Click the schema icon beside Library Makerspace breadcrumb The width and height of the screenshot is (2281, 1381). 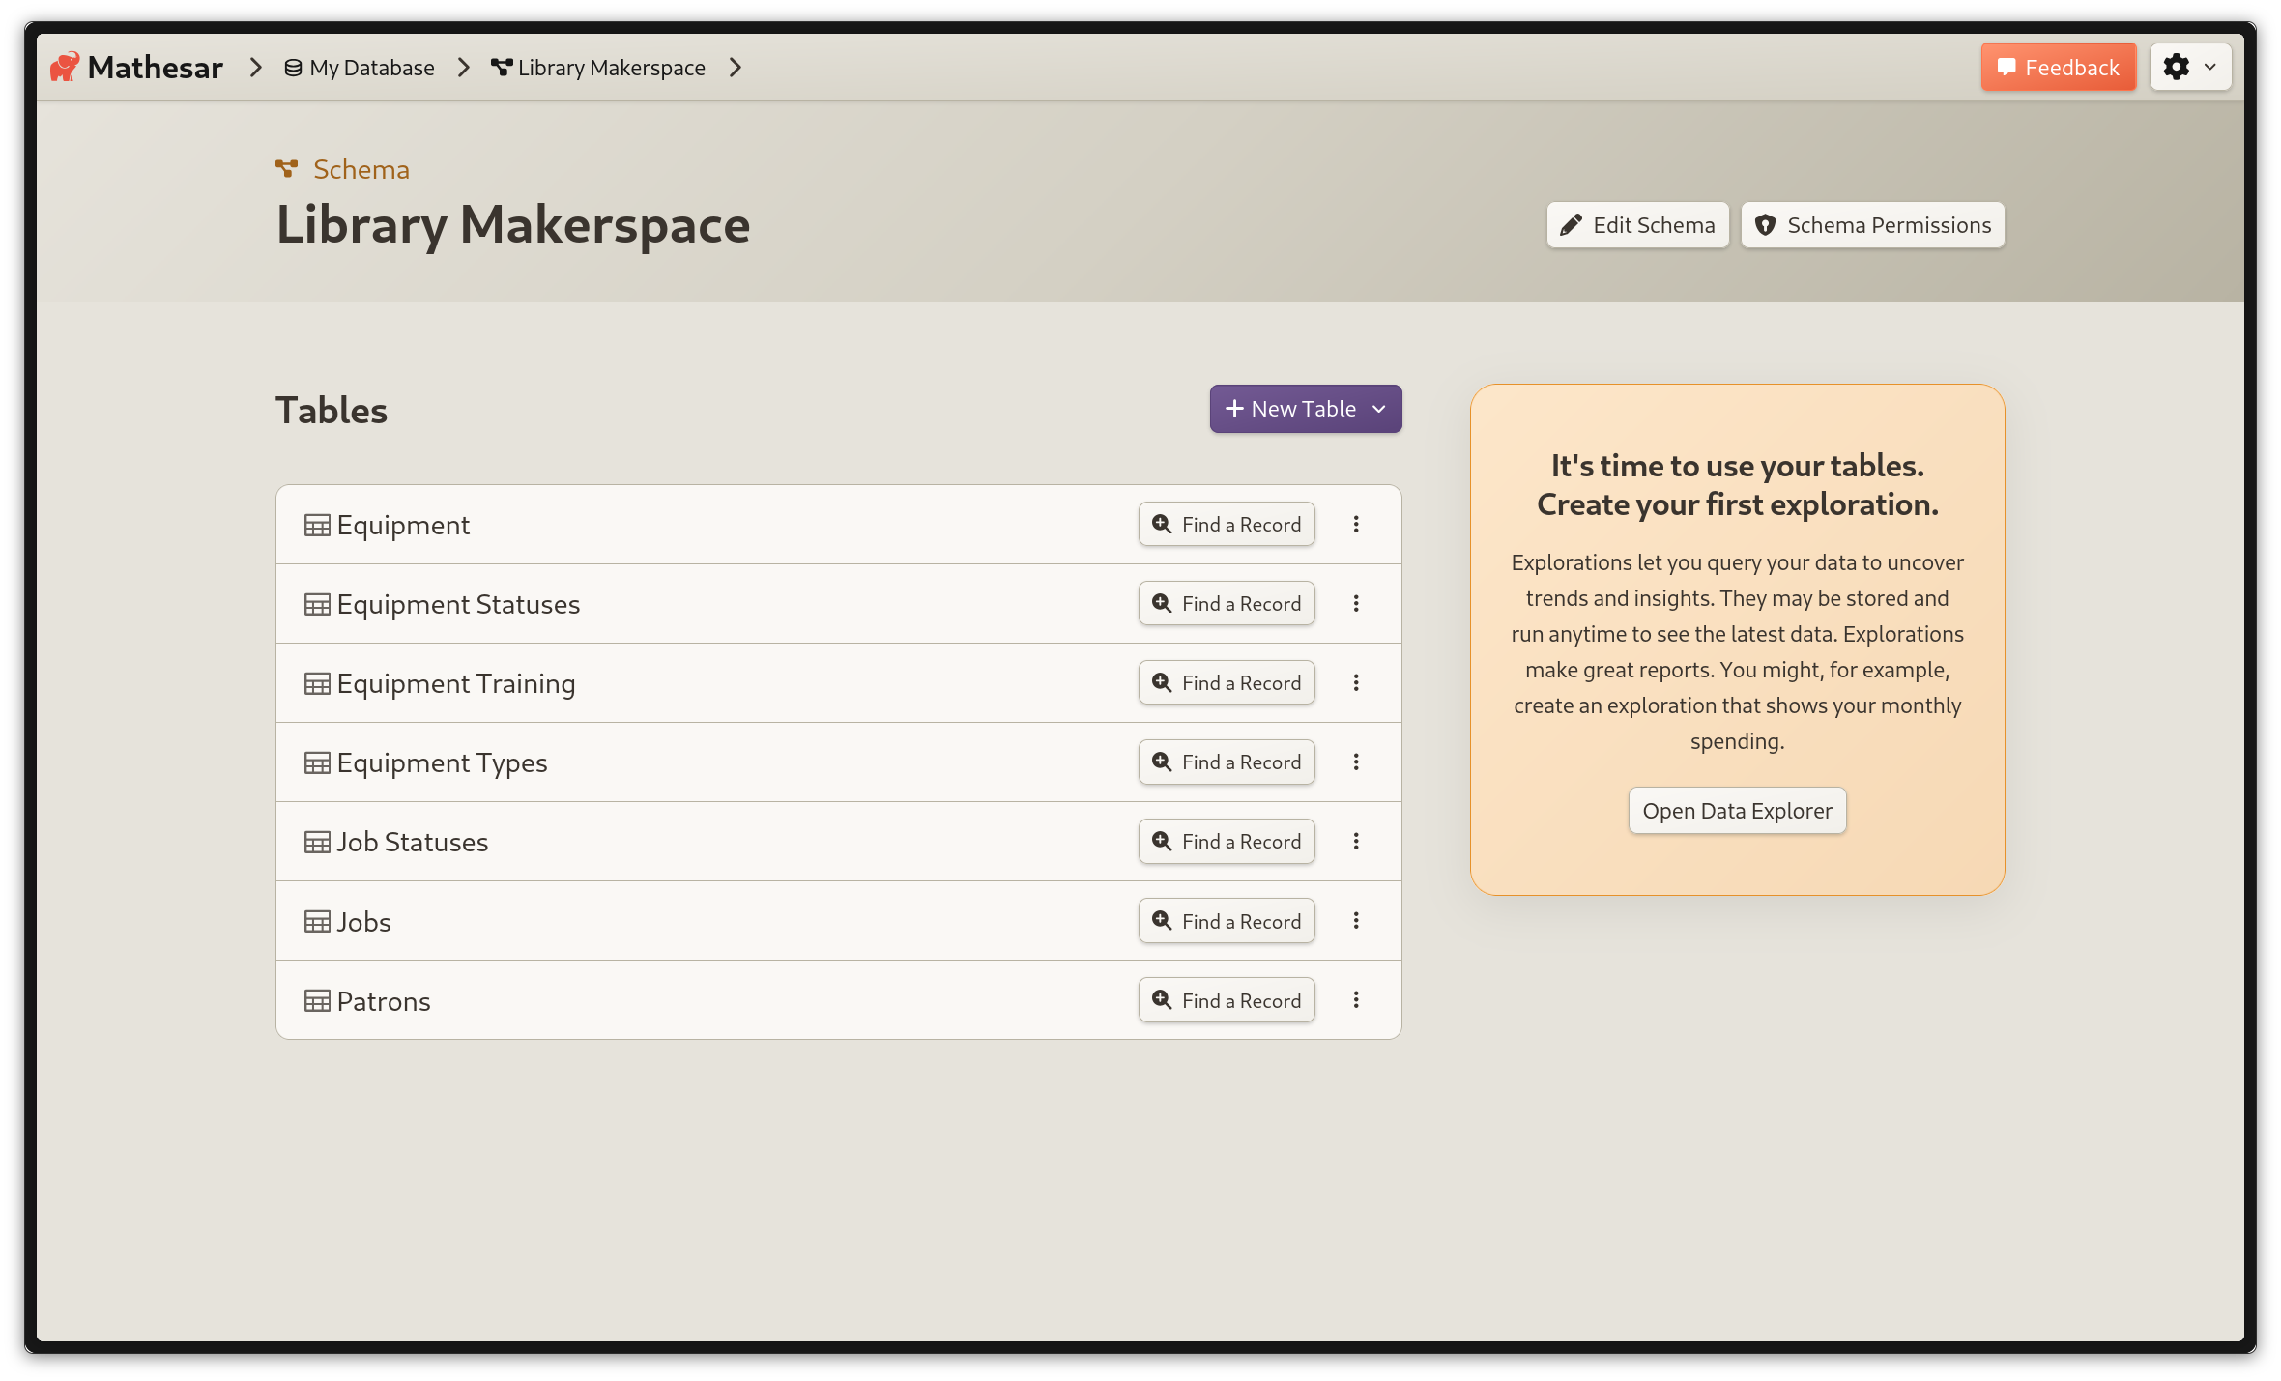502,67
